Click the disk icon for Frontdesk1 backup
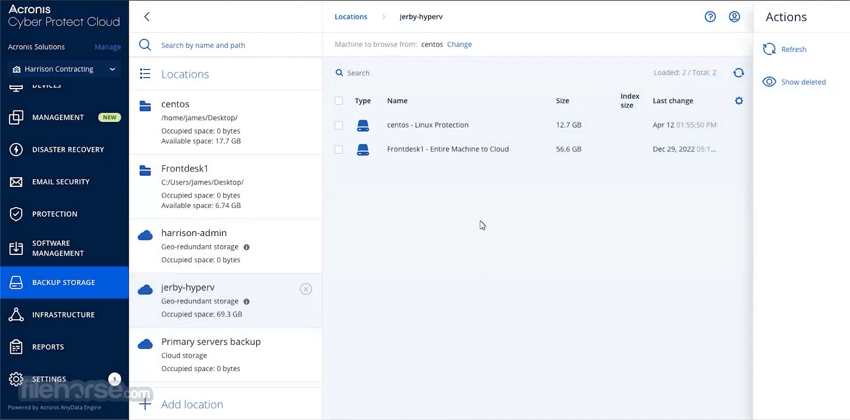The width and height of the screenshot is (850, 420). click(x=362, y=149)
